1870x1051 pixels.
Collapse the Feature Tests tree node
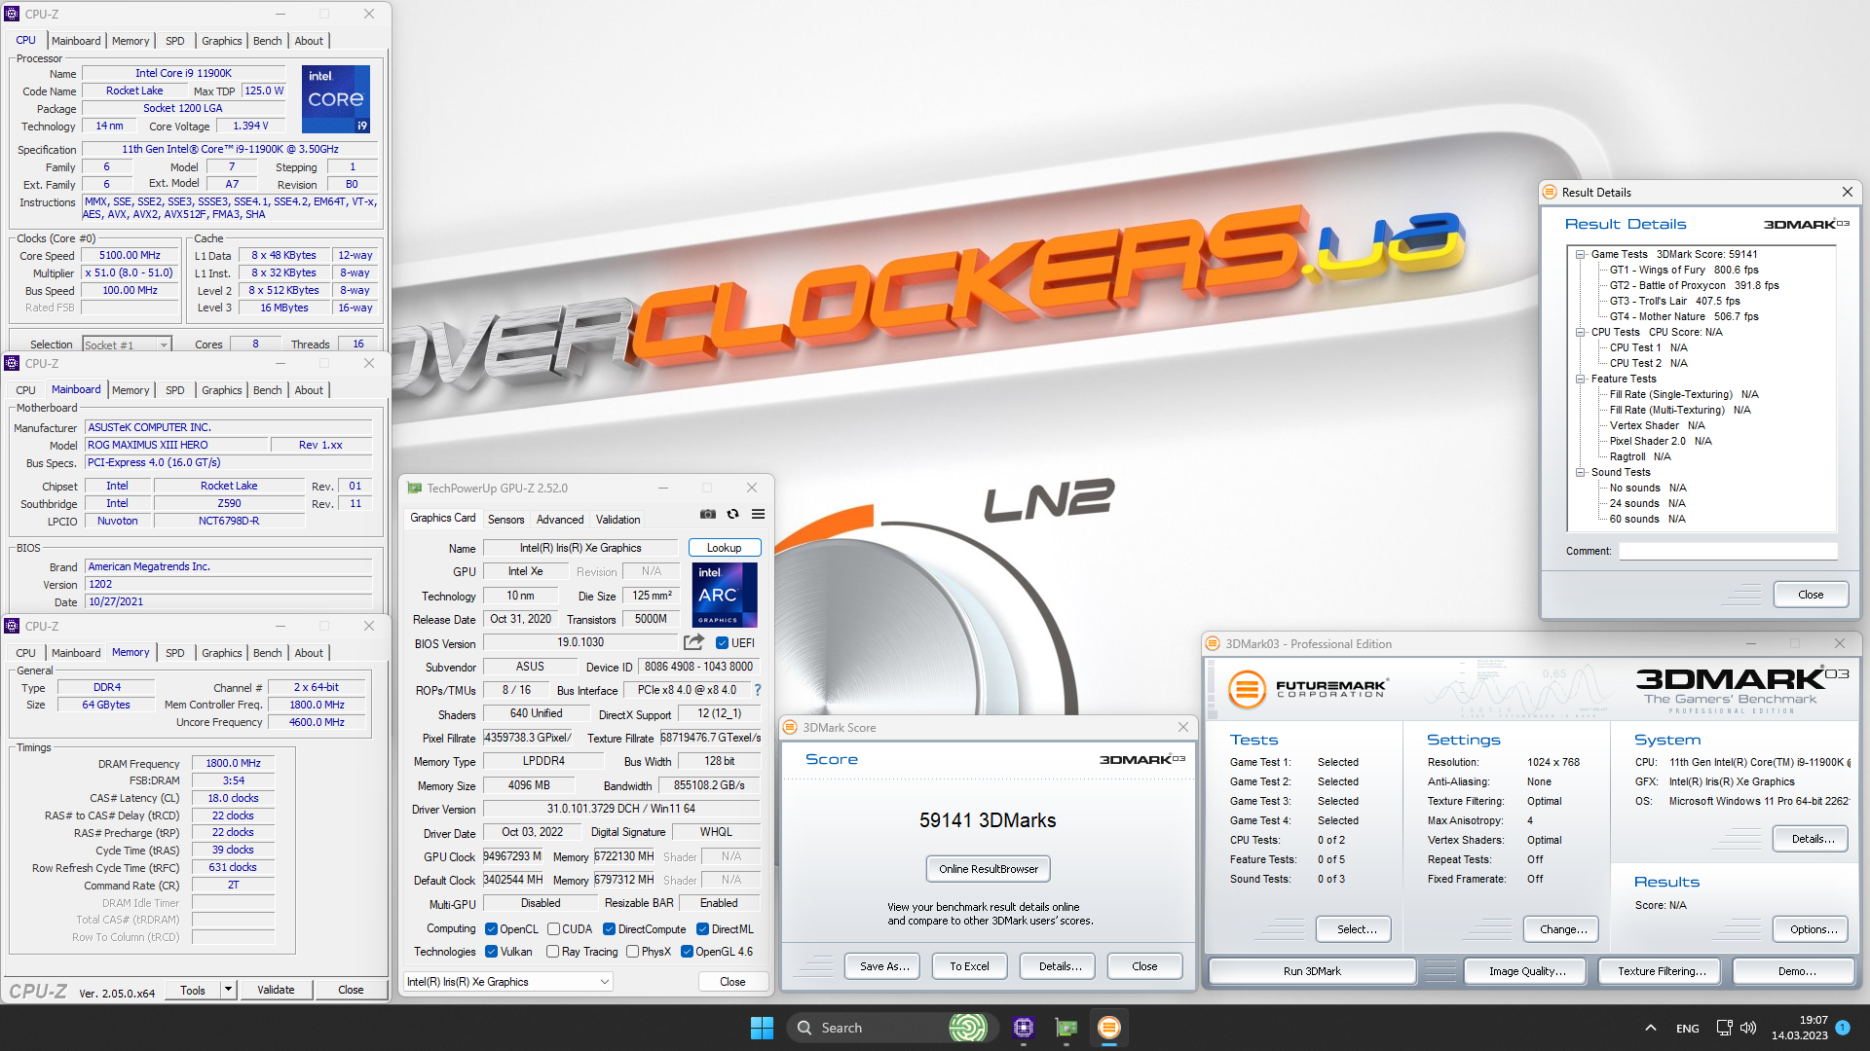(x=1580, y=379)
